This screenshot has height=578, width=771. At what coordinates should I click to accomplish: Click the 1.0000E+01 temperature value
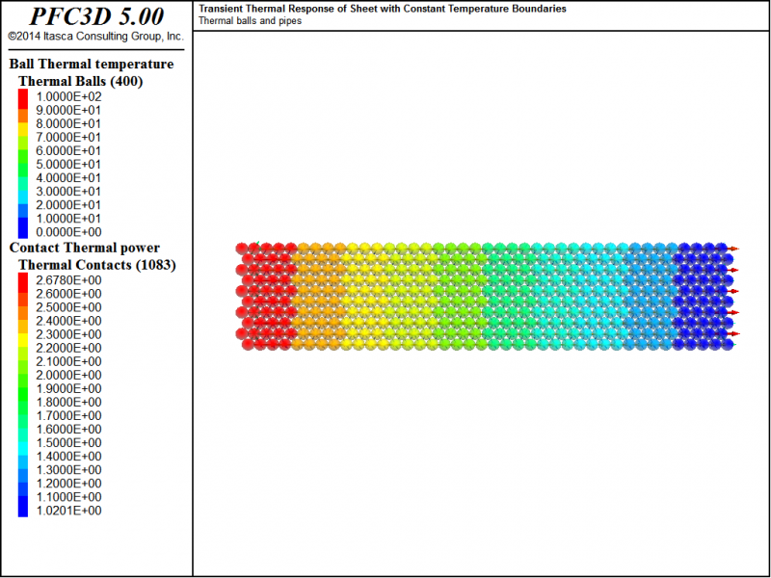coord(68,219)
